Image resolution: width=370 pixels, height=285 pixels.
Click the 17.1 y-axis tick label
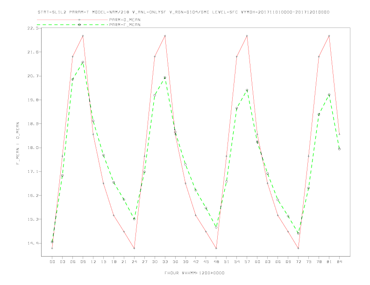click(33, 172)
